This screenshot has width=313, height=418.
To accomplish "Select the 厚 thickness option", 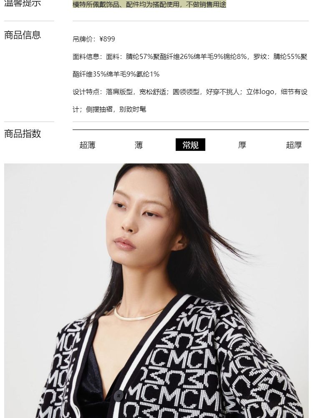I will pos(242,145).
